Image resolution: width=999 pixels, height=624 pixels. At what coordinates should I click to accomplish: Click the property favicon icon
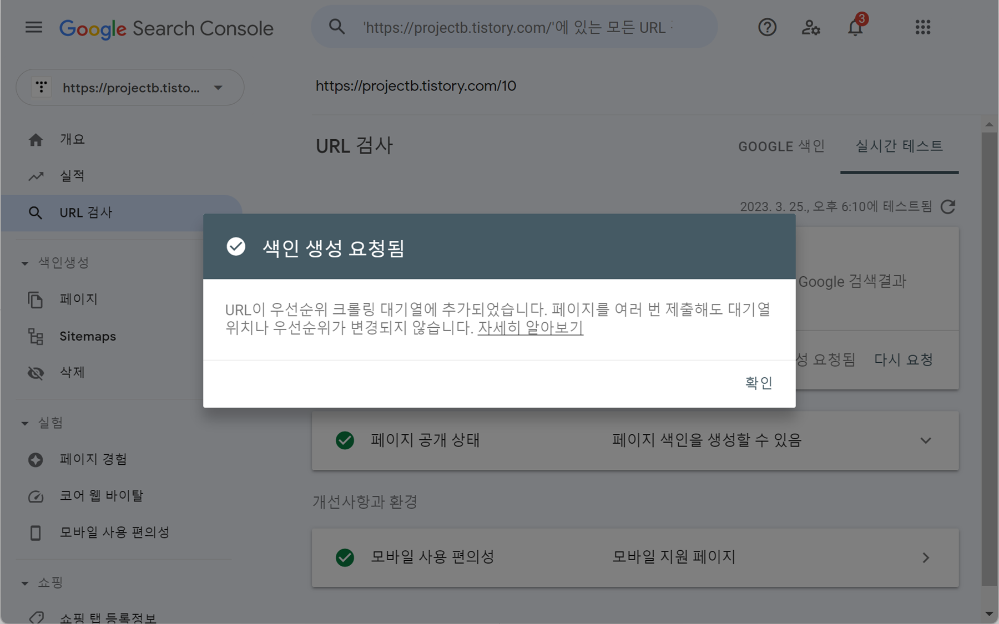[41, 87]
